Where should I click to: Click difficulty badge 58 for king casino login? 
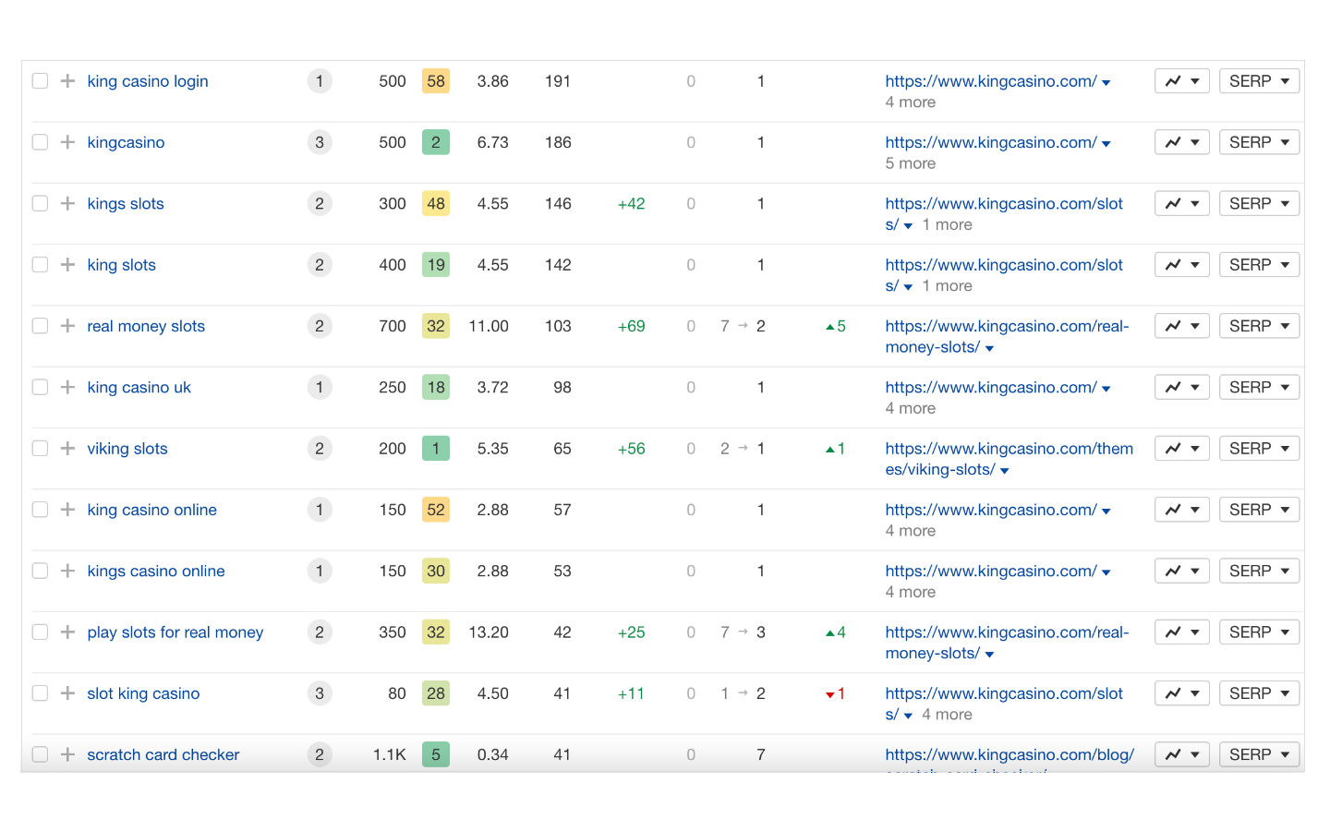436,81
